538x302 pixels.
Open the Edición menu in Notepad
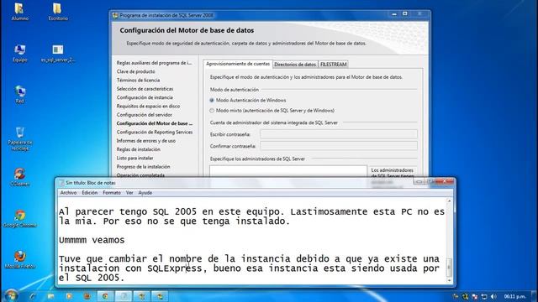[90, 193]
